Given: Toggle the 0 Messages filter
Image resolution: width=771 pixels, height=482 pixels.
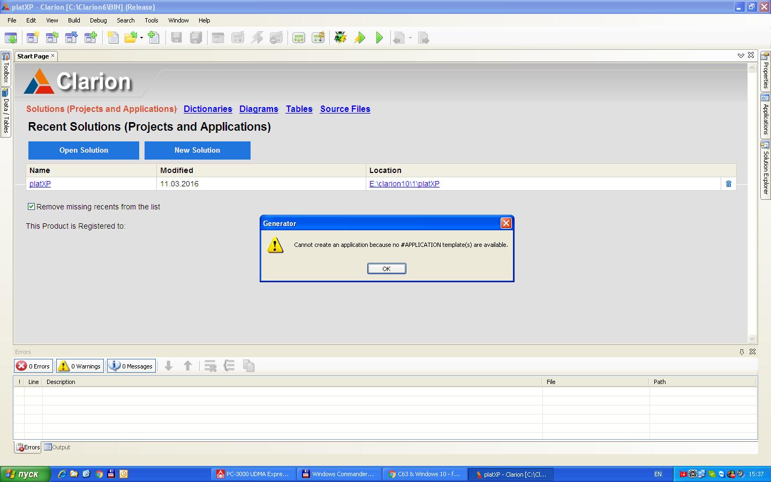Looking at the screenshot, I should (x=131, y=366).
